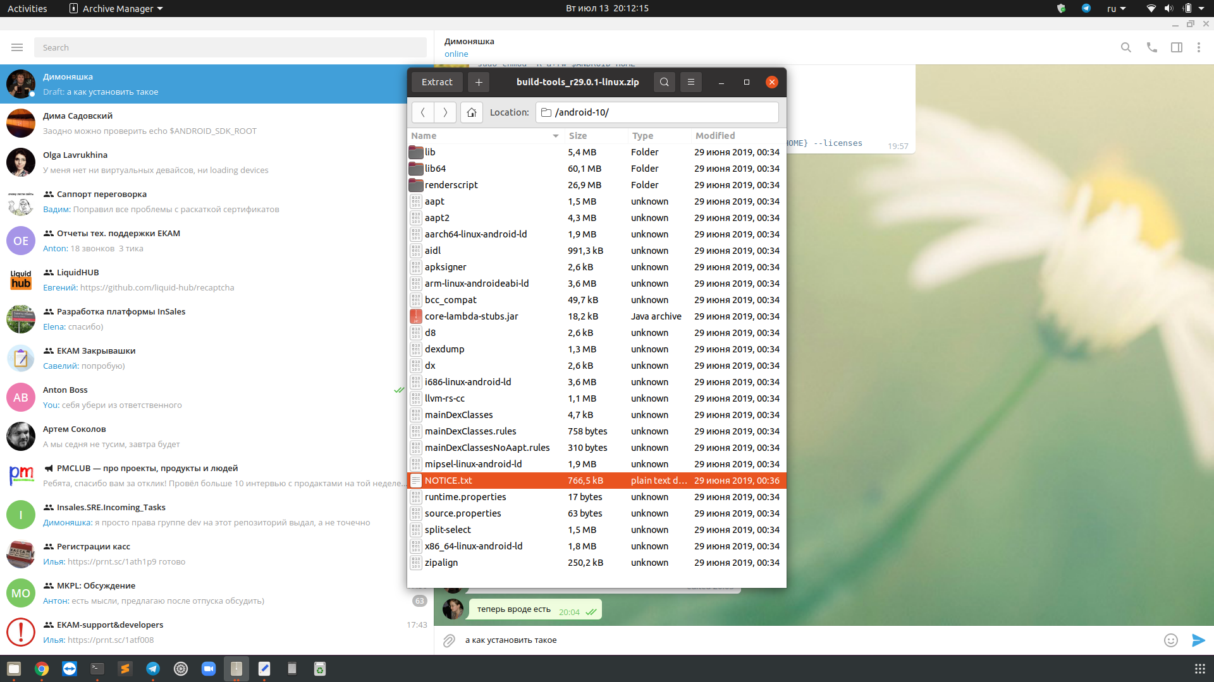
Task: Open Archive Manager app menu dropdown
Action: (x=116, y=8)
